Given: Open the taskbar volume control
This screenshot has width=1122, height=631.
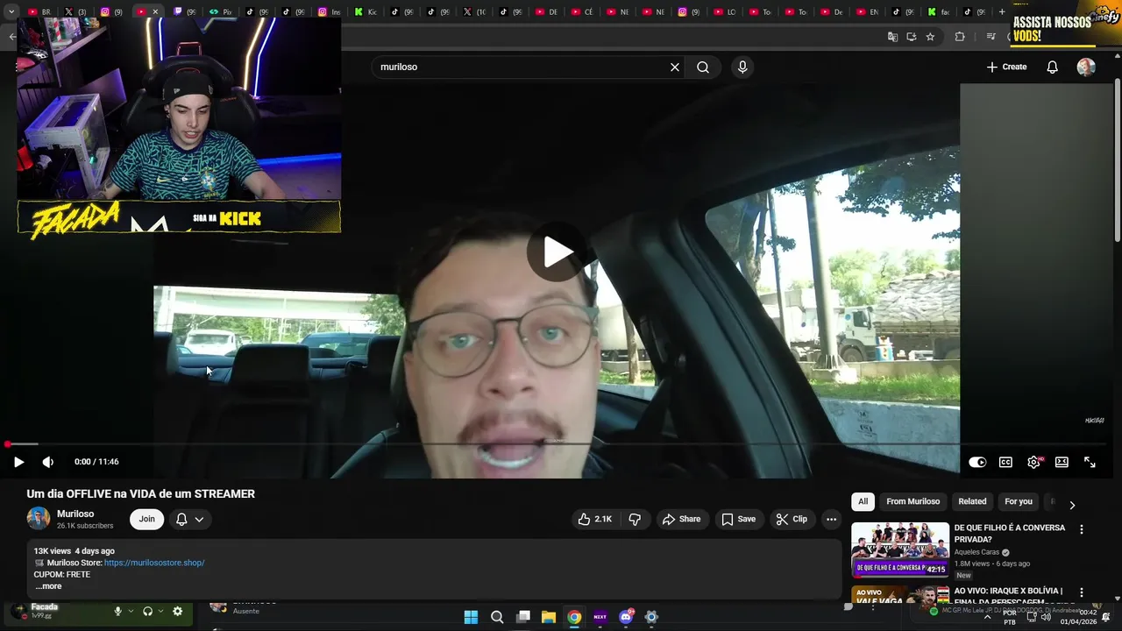Looking at the screenshot, I should pos(1046,617).
